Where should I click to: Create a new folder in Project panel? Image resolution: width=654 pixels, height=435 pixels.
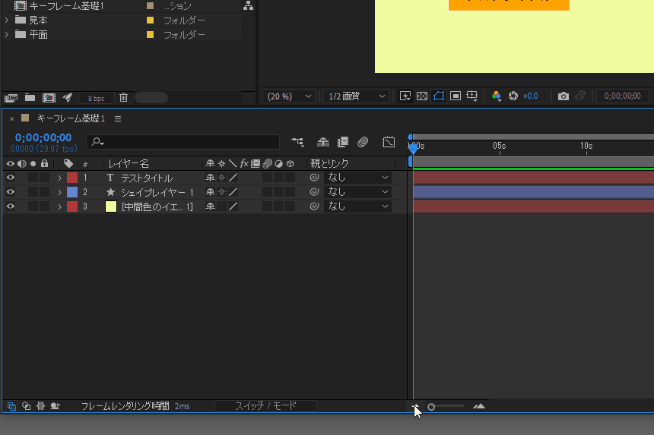coord(30,98)
